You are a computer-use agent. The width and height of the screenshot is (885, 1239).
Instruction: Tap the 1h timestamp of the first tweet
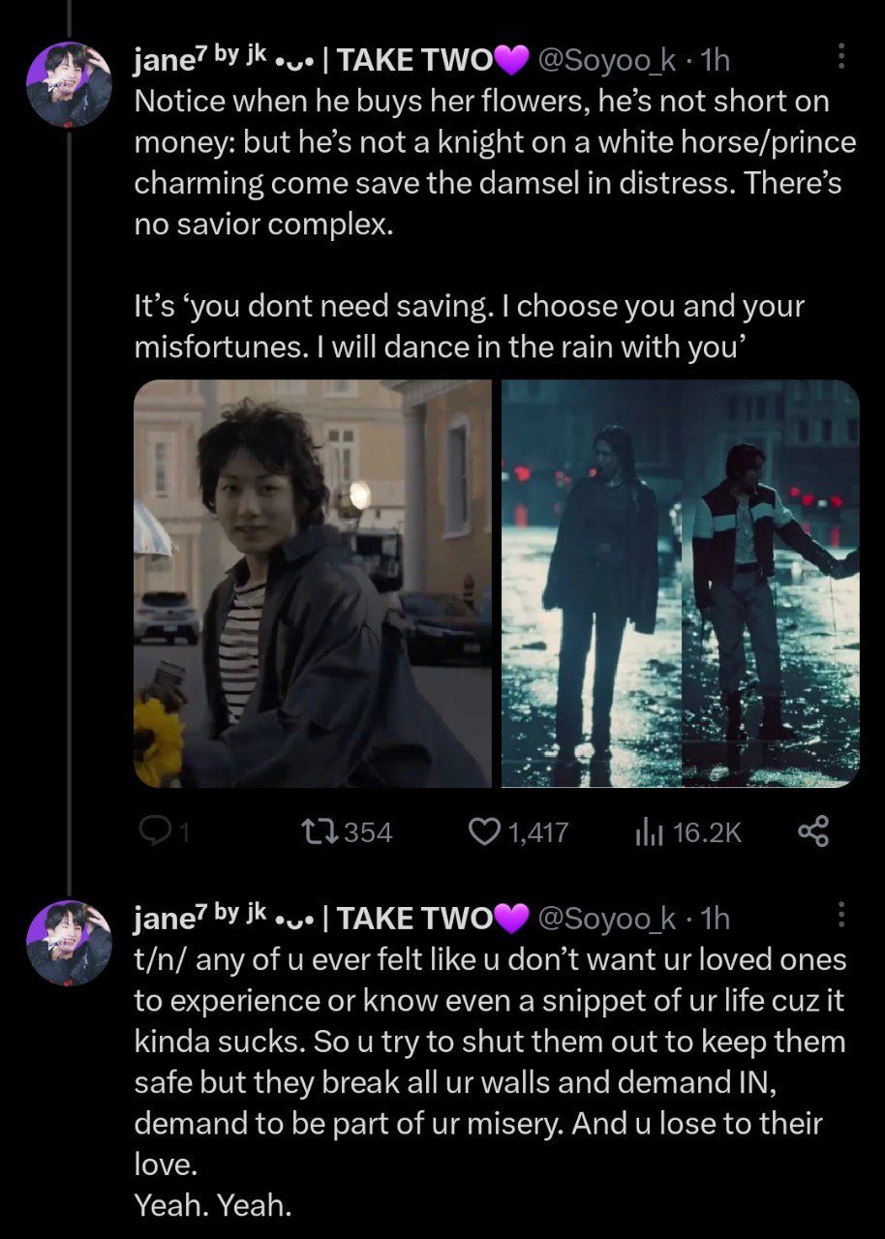coord(715,61)
